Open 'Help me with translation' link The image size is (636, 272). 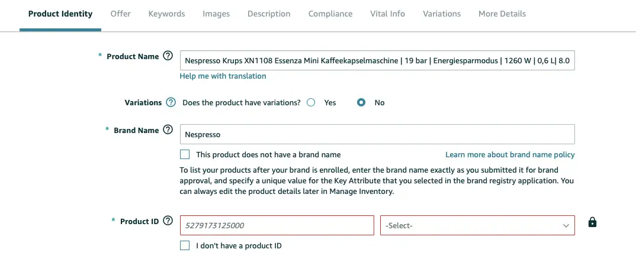(223, 76)
